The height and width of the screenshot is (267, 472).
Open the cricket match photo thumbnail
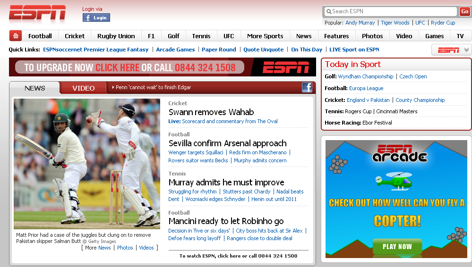pos(86,164)
